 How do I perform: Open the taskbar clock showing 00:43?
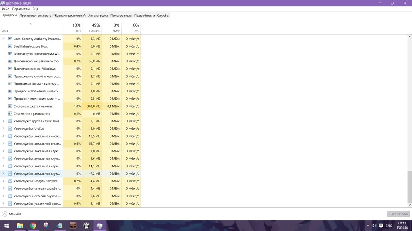[402, 226]
